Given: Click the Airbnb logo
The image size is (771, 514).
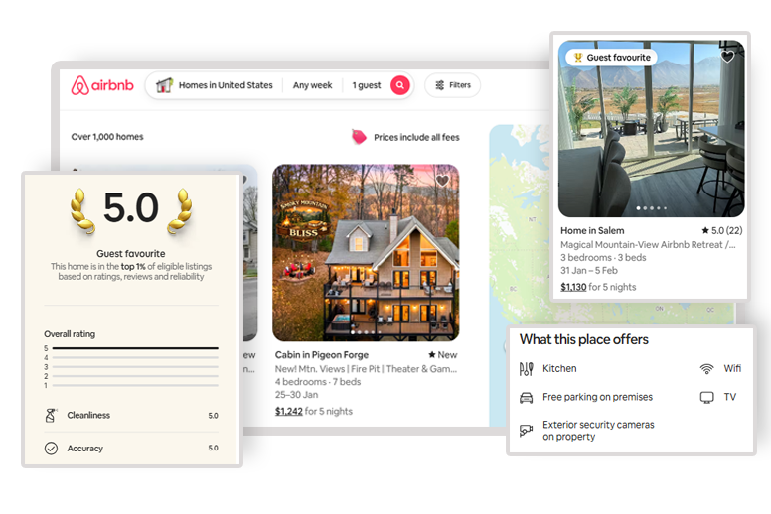Looking at the screenshot, I should pos(101,85).
